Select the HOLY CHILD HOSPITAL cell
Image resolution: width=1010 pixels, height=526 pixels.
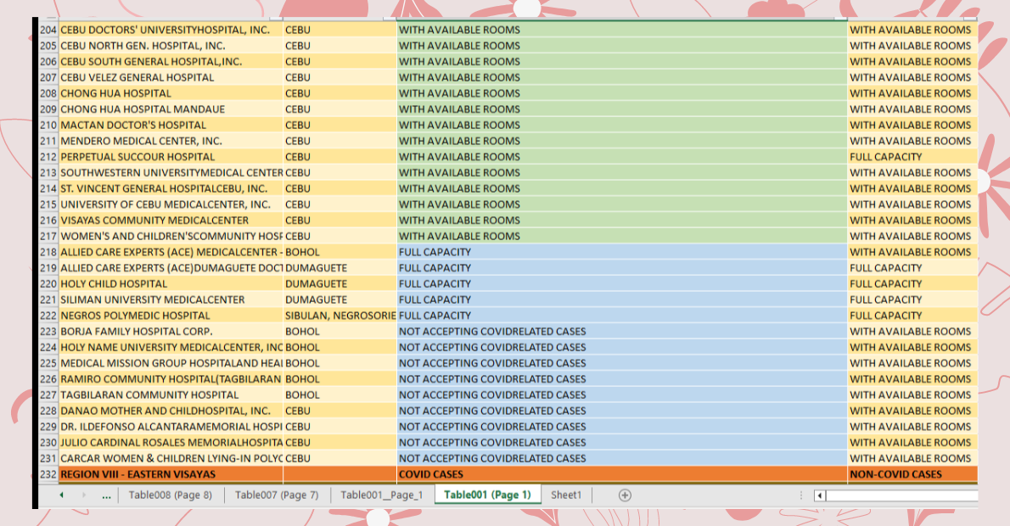coord(171,284)
